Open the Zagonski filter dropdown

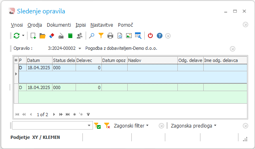(x=131, y=126)
